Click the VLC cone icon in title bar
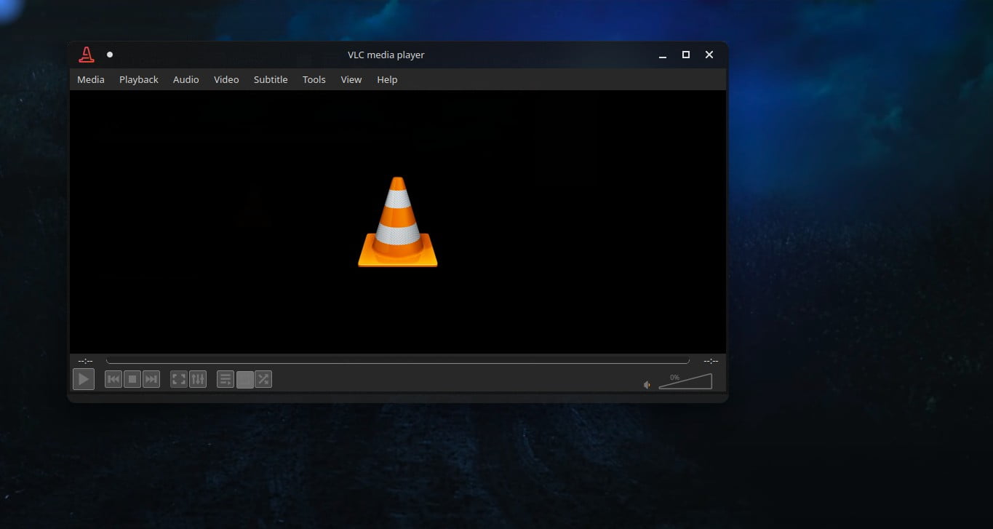Image resolution: width=993 pixels, height=529 pixels. tap(87, 55)
